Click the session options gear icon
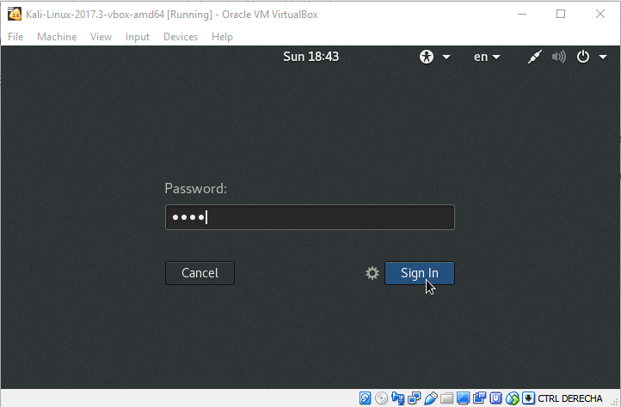The width and height of the screenshot is (621, 407). [372, 273]
